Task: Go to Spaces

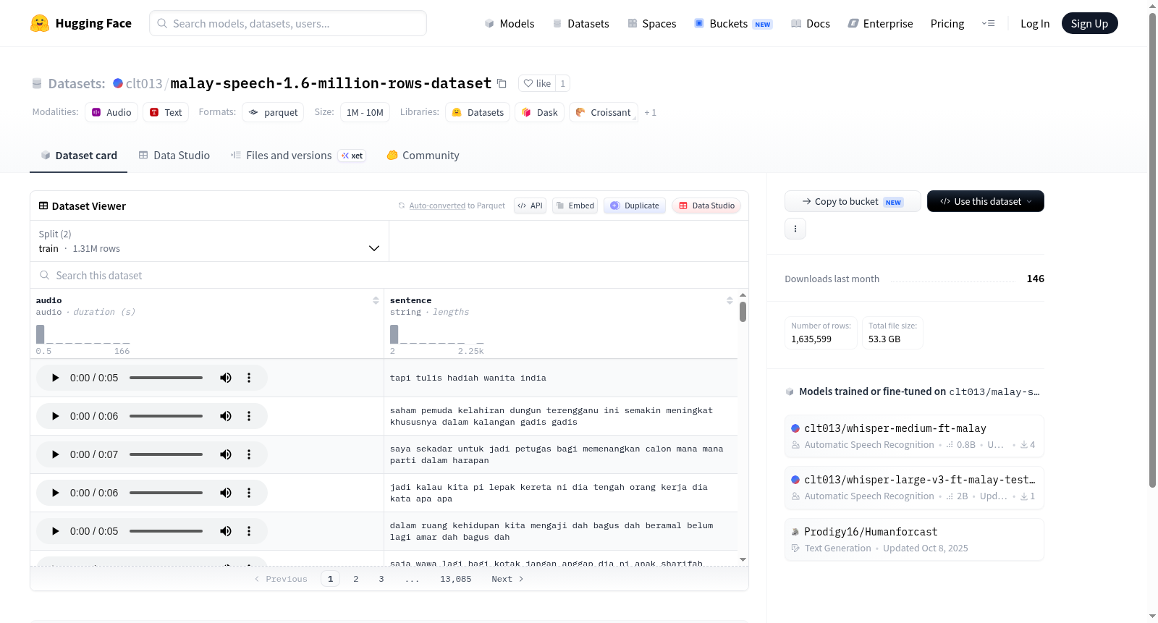Action: [652, 24]
